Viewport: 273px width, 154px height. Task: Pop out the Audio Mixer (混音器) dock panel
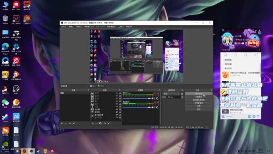point(160,90)
